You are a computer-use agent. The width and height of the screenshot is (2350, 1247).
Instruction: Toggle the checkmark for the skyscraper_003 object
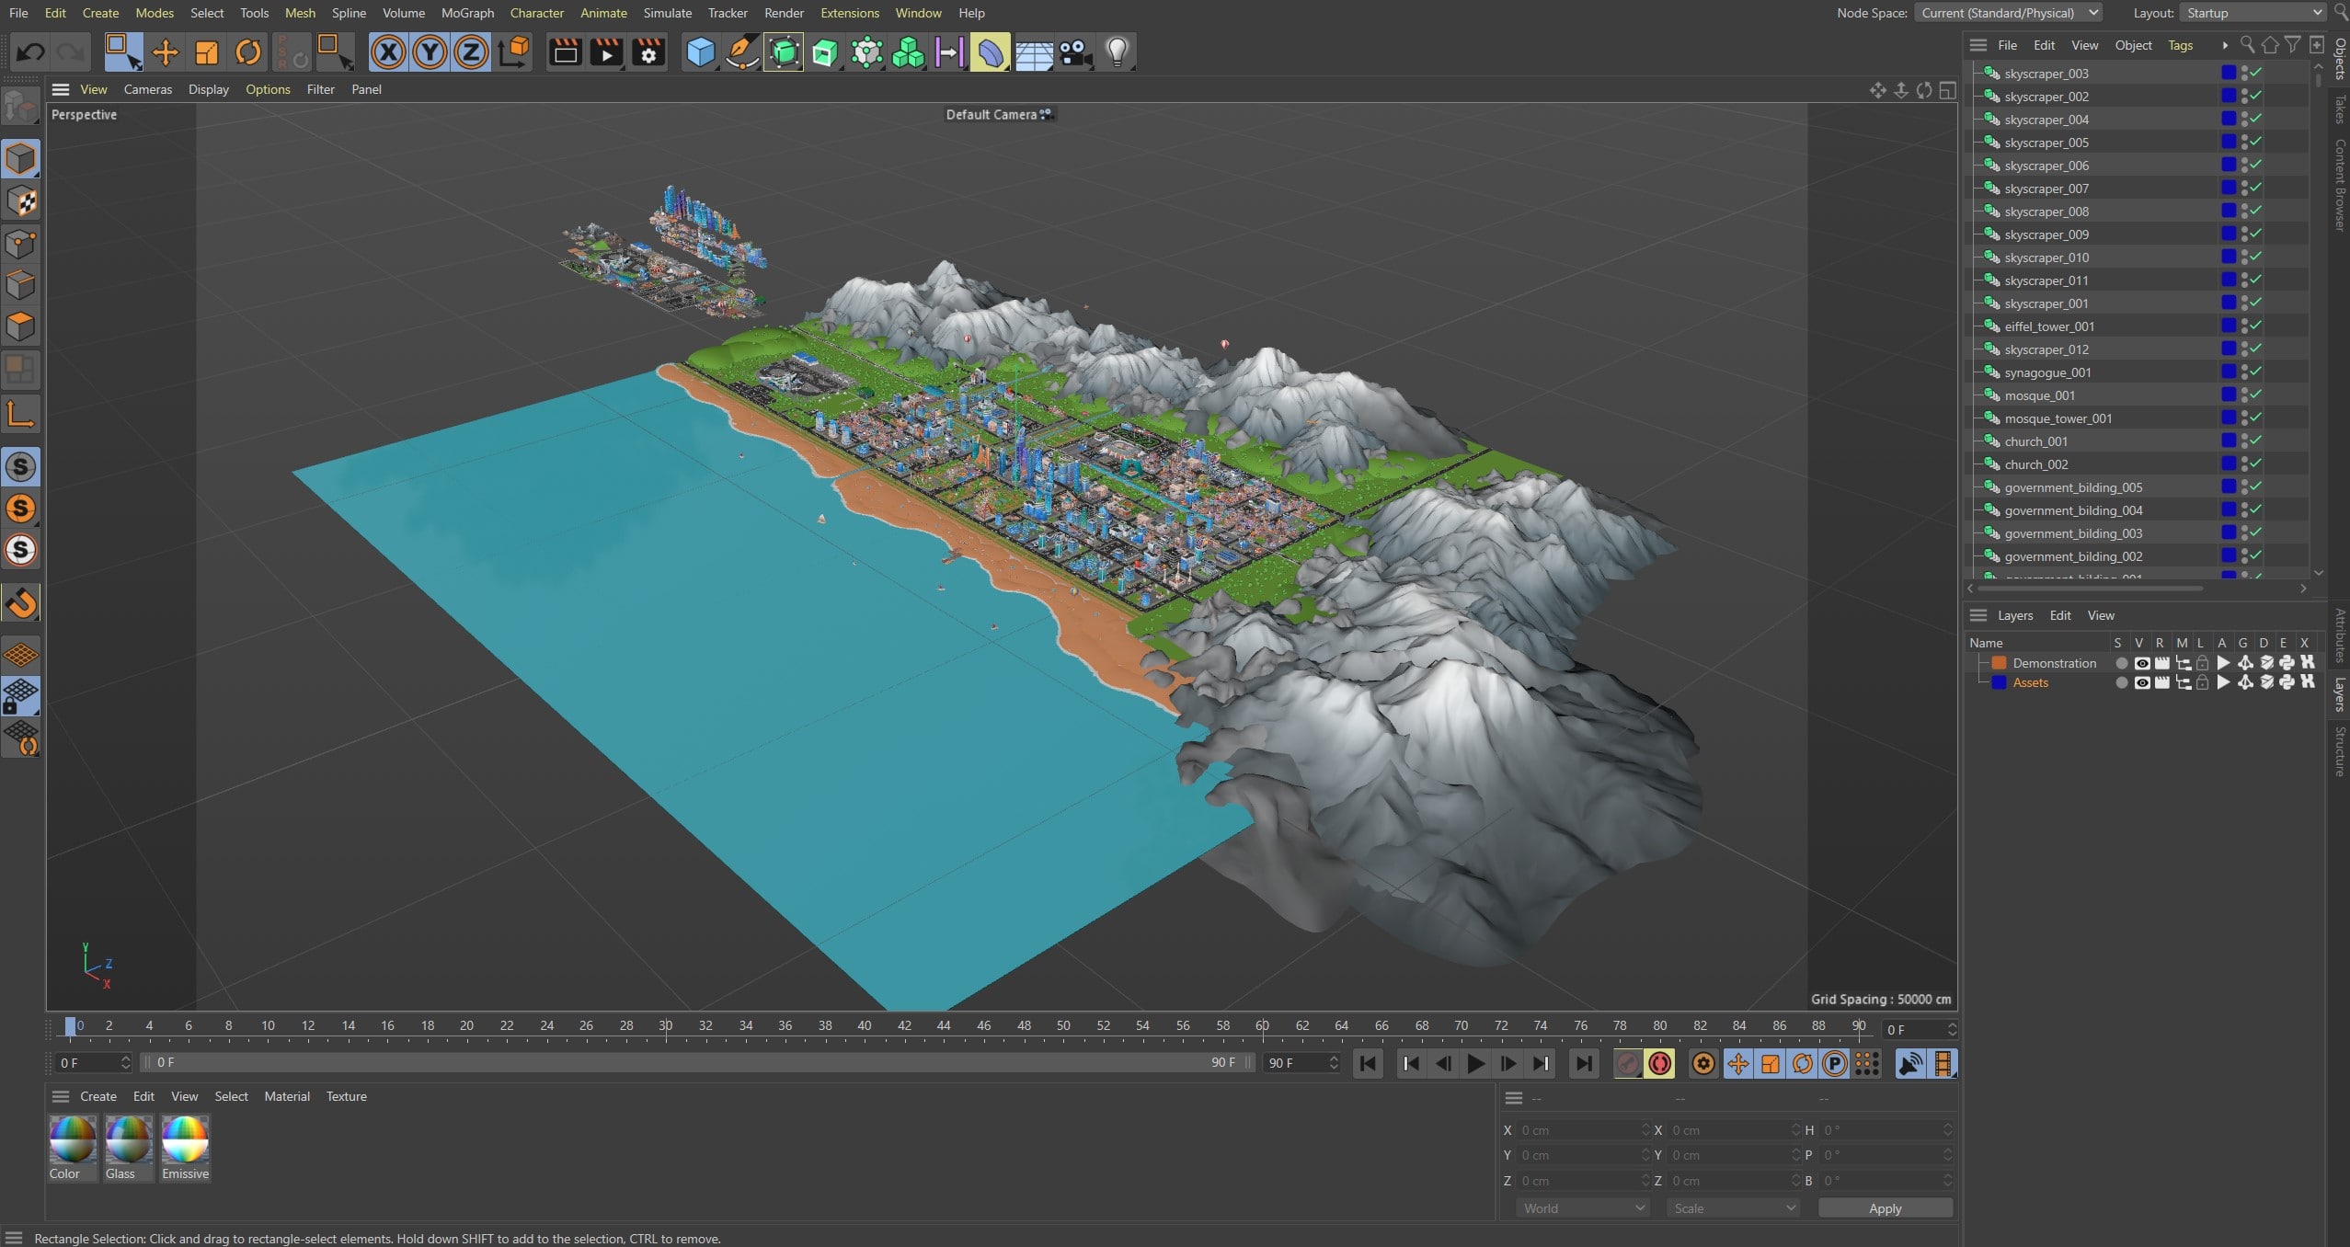(2256, 73)
